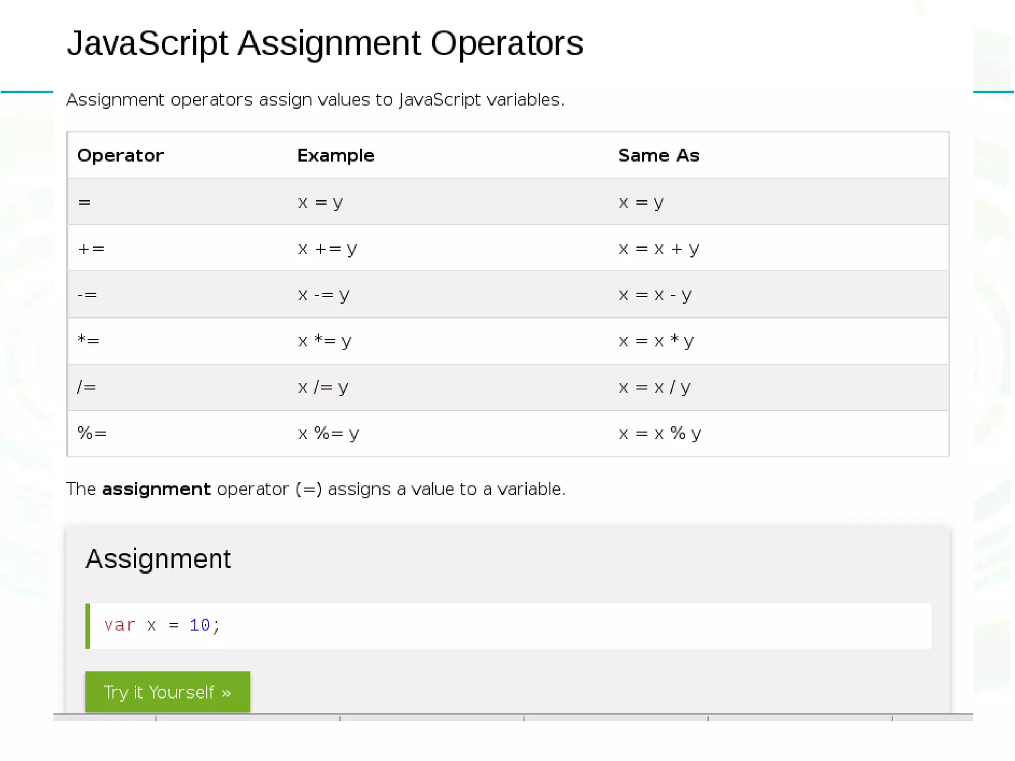Click the x = x * y cell

pyautogui.click(x=656, y=341)
